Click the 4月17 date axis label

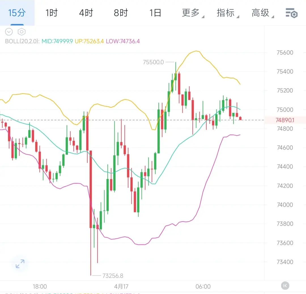coord(121,286)
